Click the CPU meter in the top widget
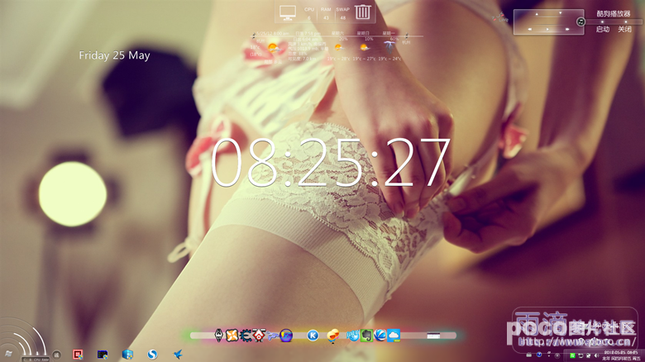Viewport: 645px width, 362px height. pos(309,13)
